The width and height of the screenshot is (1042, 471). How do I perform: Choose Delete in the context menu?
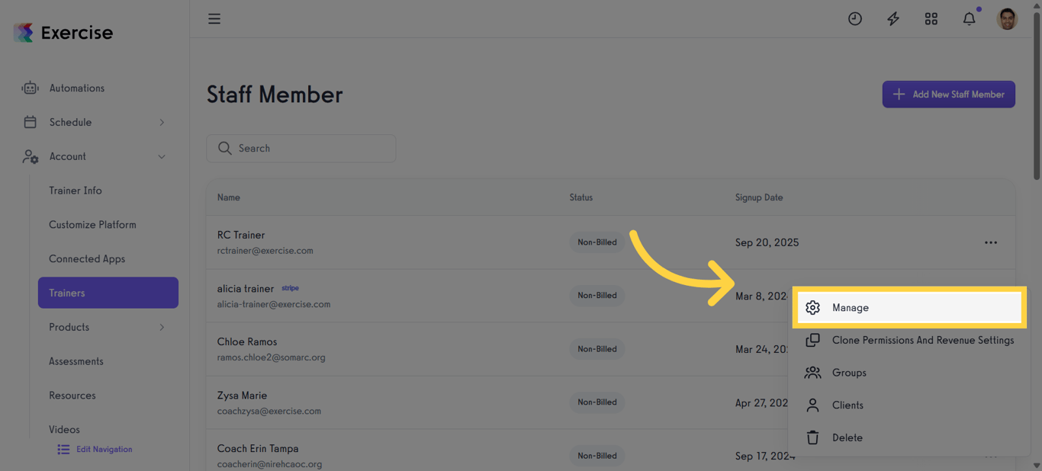coord(847,437)
